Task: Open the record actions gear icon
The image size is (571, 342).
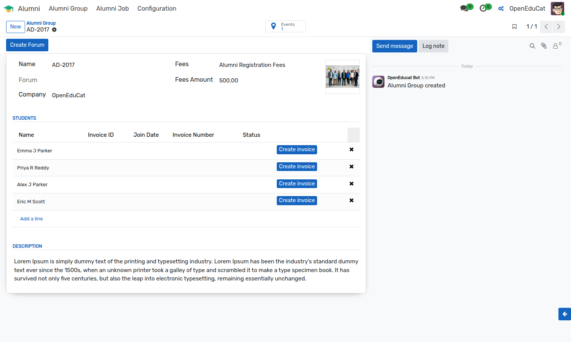Action: click(x=54, y=30)
